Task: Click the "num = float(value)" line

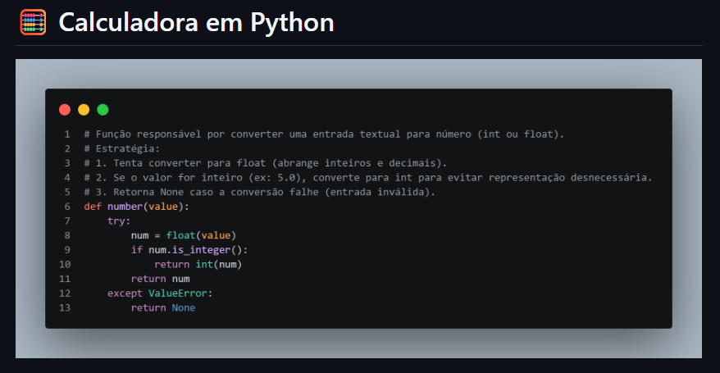Action: point(183,235)
